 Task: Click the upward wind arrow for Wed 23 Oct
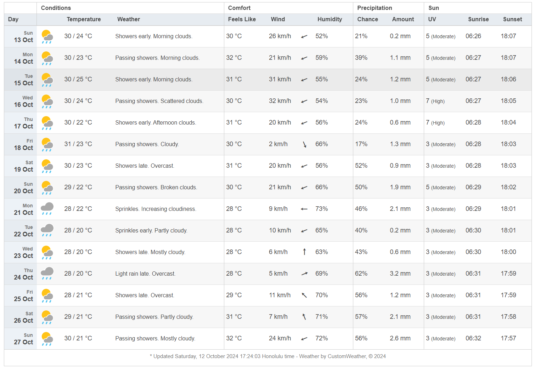(x=304, y=252)
